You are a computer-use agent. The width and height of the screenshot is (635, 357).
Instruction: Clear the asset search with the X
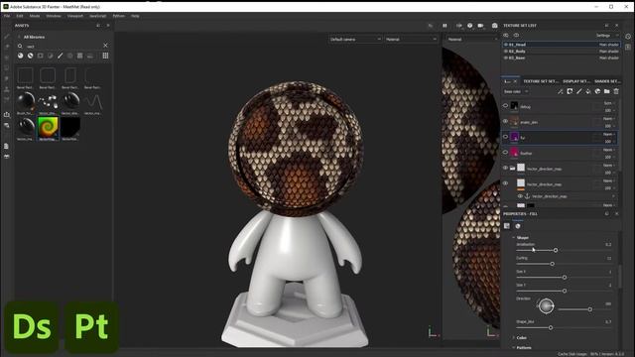[105, 46]
